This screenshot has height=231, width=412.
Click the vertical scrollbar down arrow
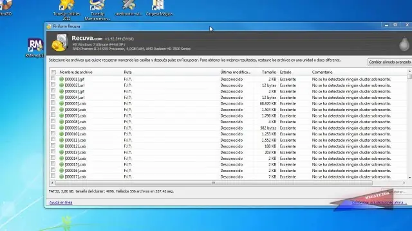tap(409, 178)
